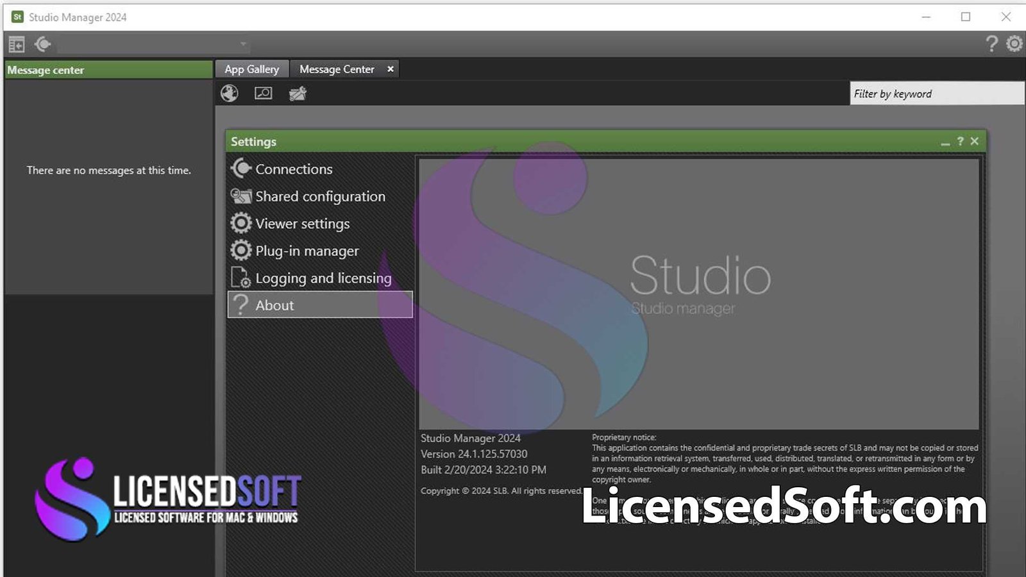
Task: Open the settings gear icon at top right
Action: pyautogui.click(x=1014, y=44)
